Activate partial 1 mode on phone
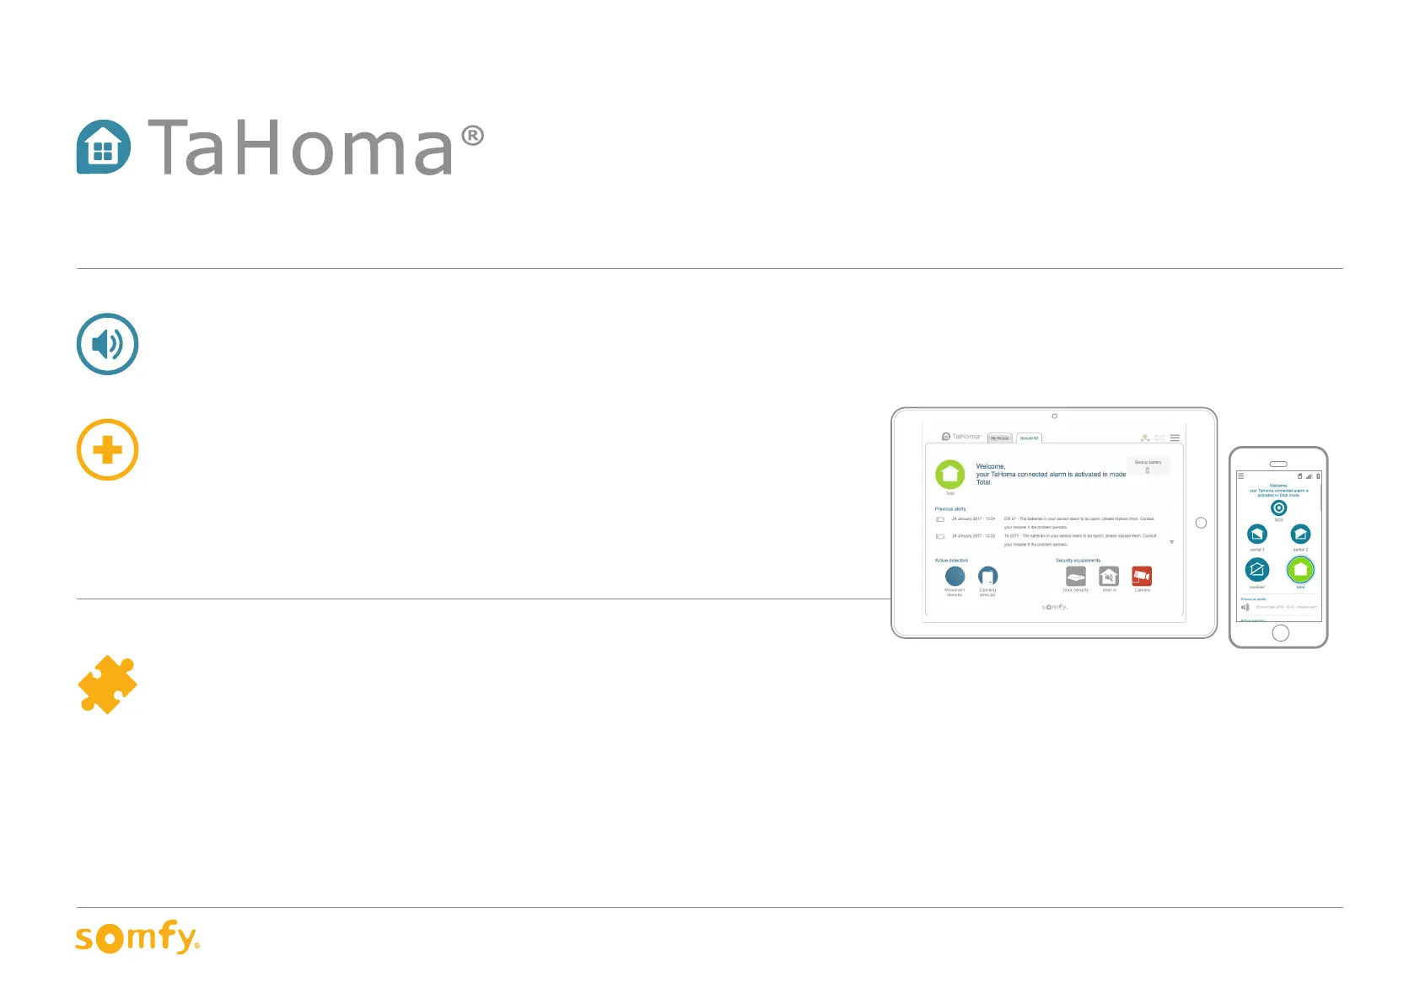 point(1256,534)
